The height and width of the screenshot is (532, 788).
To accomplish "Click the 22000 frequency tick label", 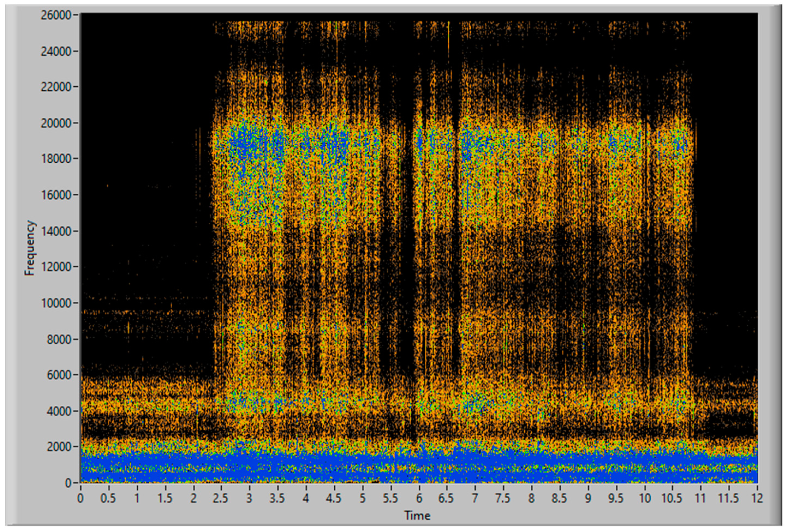I will pyautogui.click(x=56, y=87).
